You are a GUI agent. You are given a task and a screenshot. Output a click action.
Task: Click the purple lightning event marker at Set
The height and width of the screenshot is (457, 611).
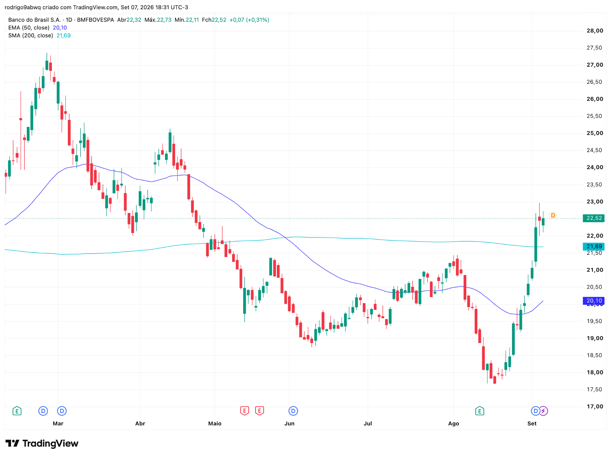544,411
